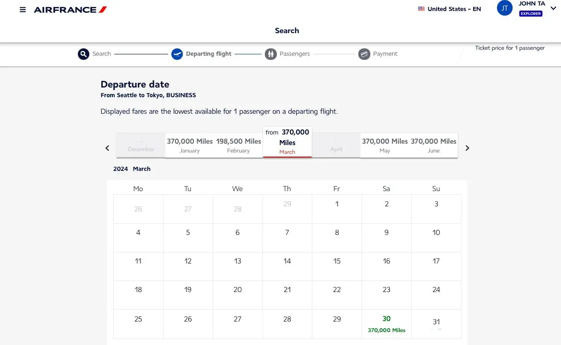Select the January 370,000 Miles tab
561x345 pixels.
tap(190, 146)
